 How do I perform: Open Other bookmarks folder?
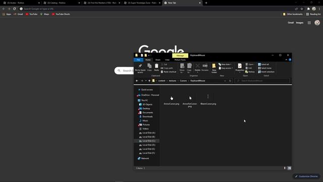[293, 14]
